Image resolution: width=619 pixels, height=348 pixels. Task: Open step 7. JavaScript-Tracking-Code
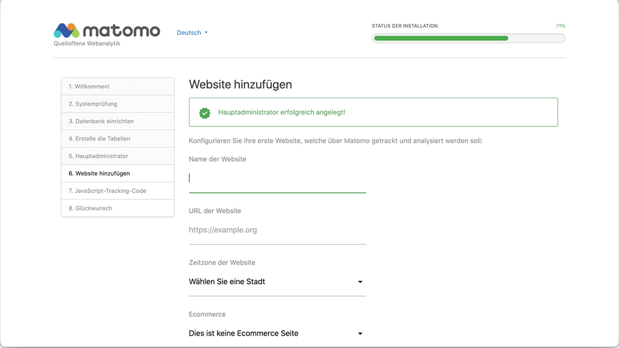[118, 191]
